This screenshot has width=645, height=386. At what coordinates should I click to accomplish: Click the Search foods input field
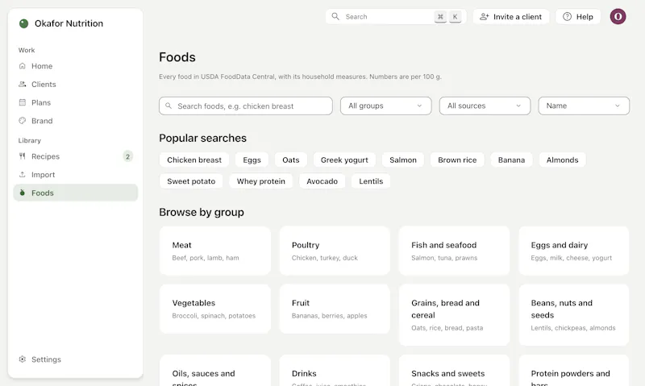(246, 106)
